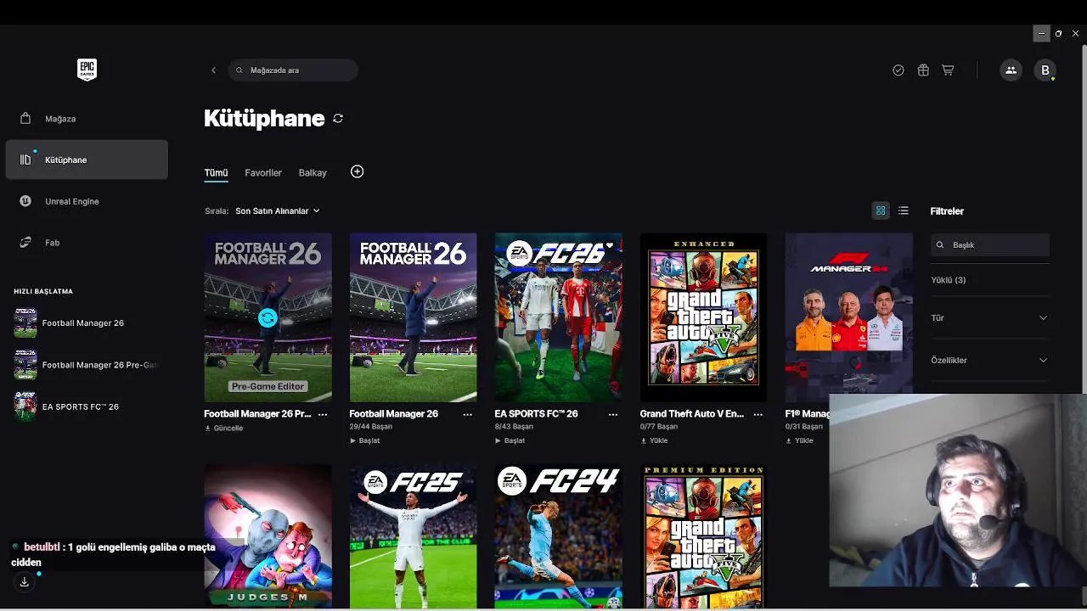Open the shopping cart
The height and width of the screenshot is (611, 1087).
[x=948, y=70]
